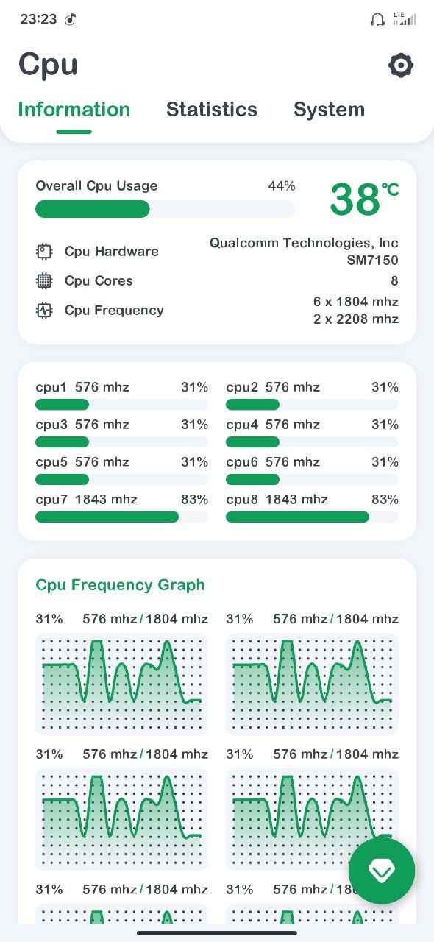Tap the cpu2 usage bar
434x942 pixels.
[312, 405]
